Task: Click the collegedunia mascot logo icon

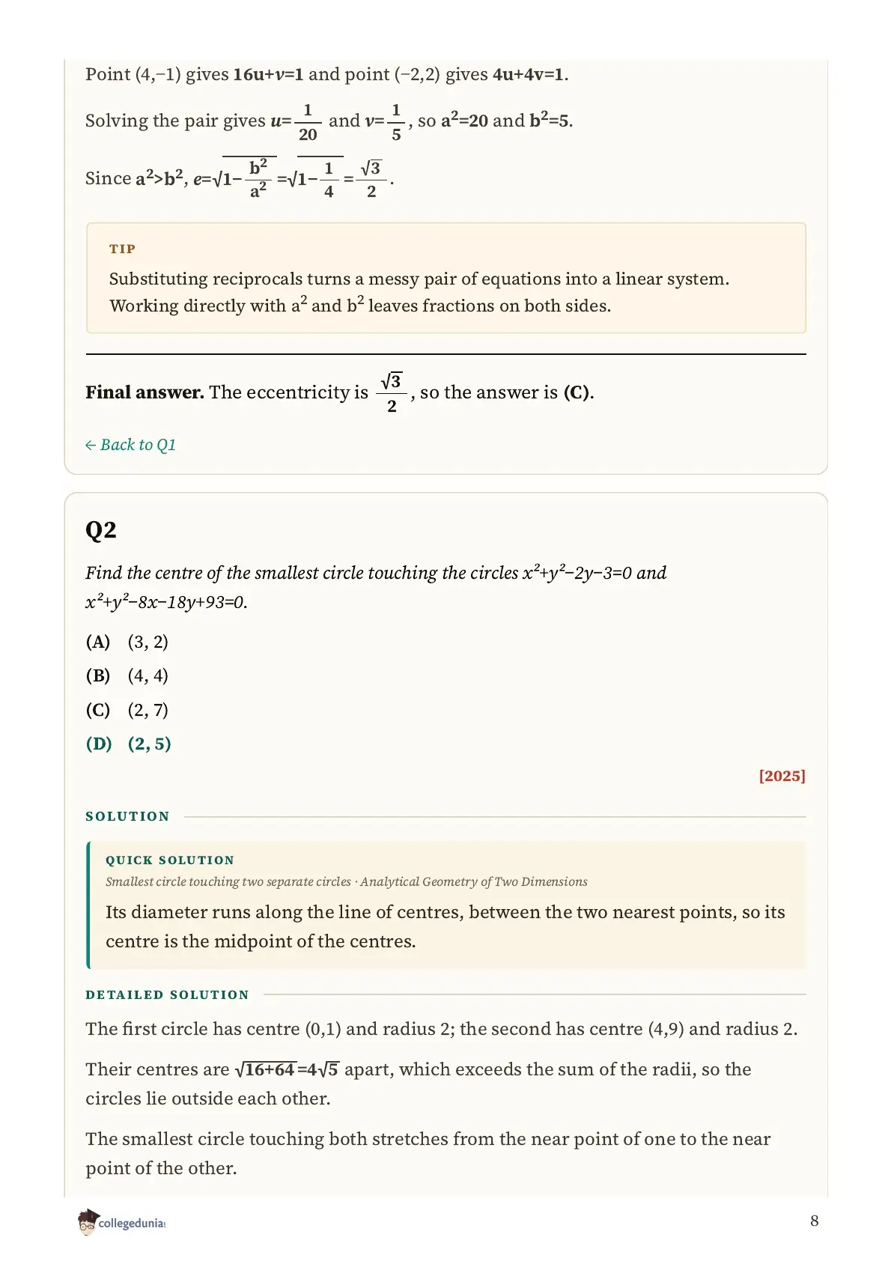Action: coord(87,1222)
